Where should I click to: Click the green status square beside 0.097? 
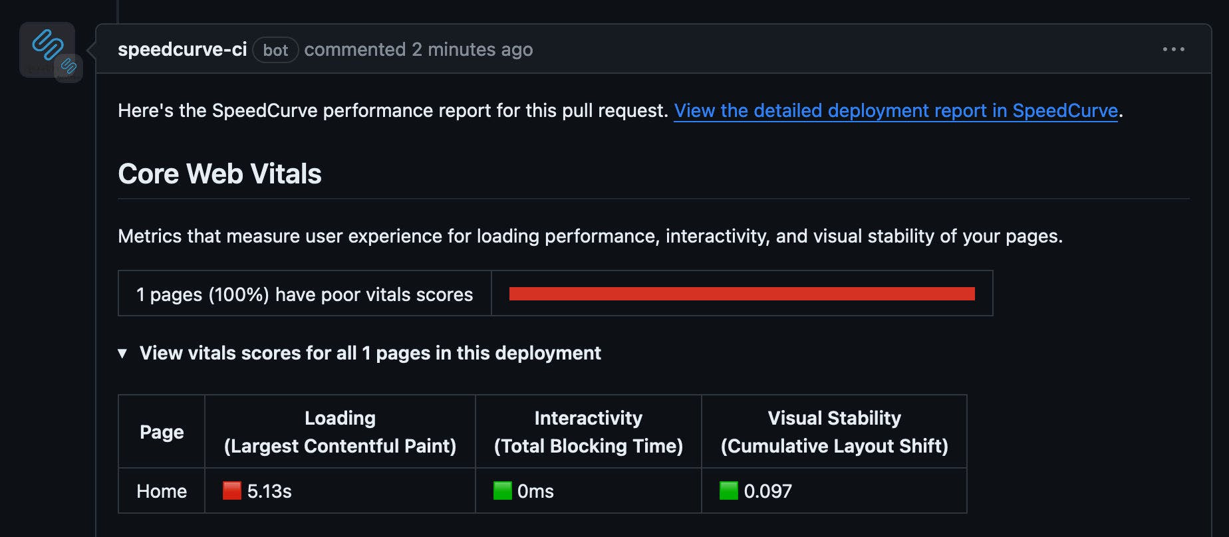click(x=729, y=491)
